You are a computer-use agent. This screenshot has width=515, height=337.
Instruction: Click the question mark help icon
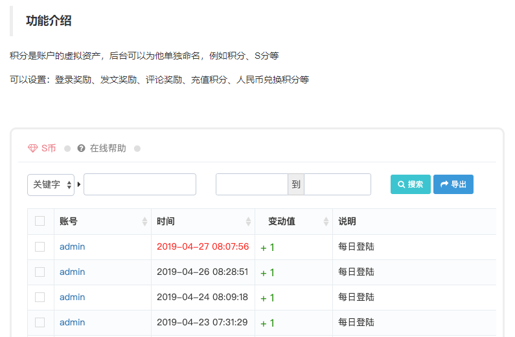coord(81,149)
